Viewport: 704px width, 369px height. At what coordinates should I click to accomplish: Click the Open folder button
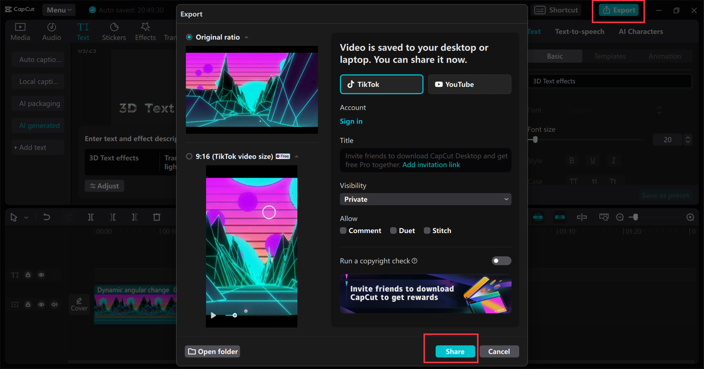tap(213, 351)
